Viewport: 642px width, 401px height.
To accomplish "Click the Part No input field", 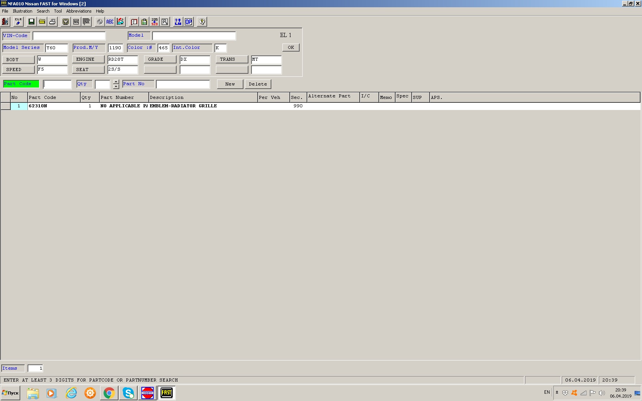I will (x=183, y=84).
